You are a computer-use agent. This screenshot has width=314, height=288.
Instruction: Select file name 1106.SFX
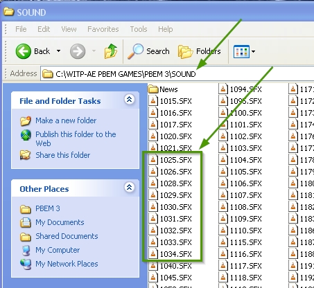click(245, 183)
